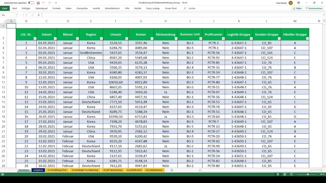326x183 pixels.
Task: Select row header 14
Action: [3, 97]
